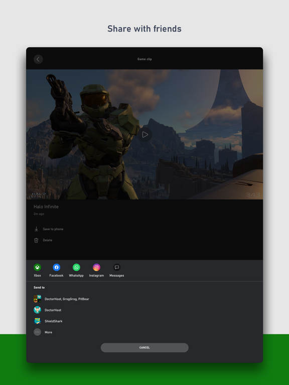Send to DoctorHoot, GrogGrog, PitBear group
The width and height of the screenshot is (289, 385).
click(x=61, y=299)
